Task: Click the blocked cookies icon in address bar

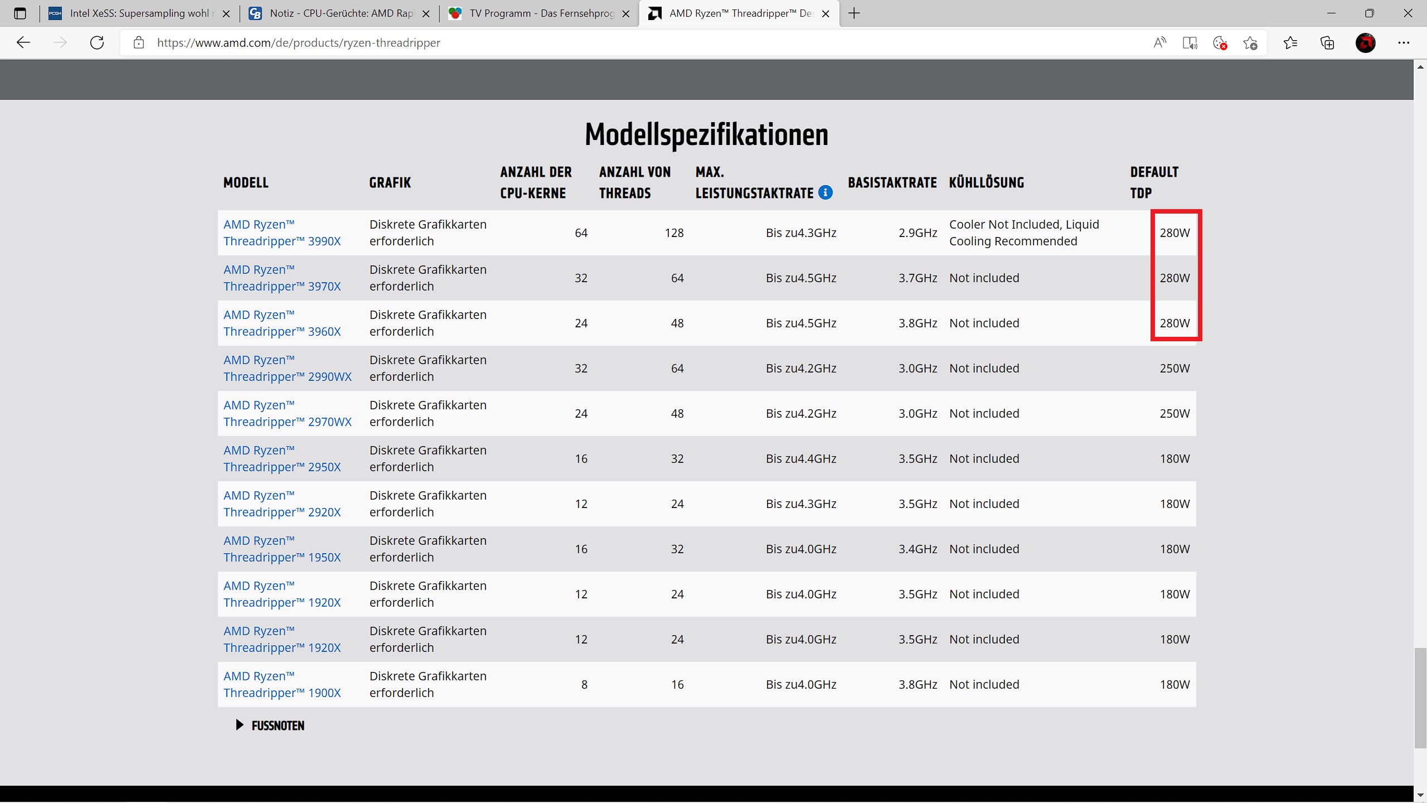Action: tap(1220, 43)
